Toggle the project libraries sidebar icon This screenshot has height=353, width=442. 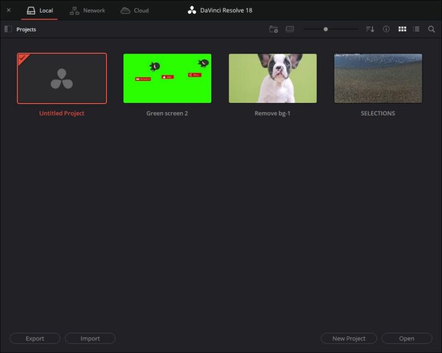(8, 29)
